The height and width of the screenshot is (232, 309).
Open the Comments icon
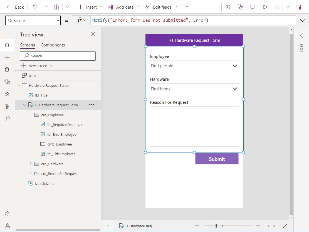tap(252, 7)
